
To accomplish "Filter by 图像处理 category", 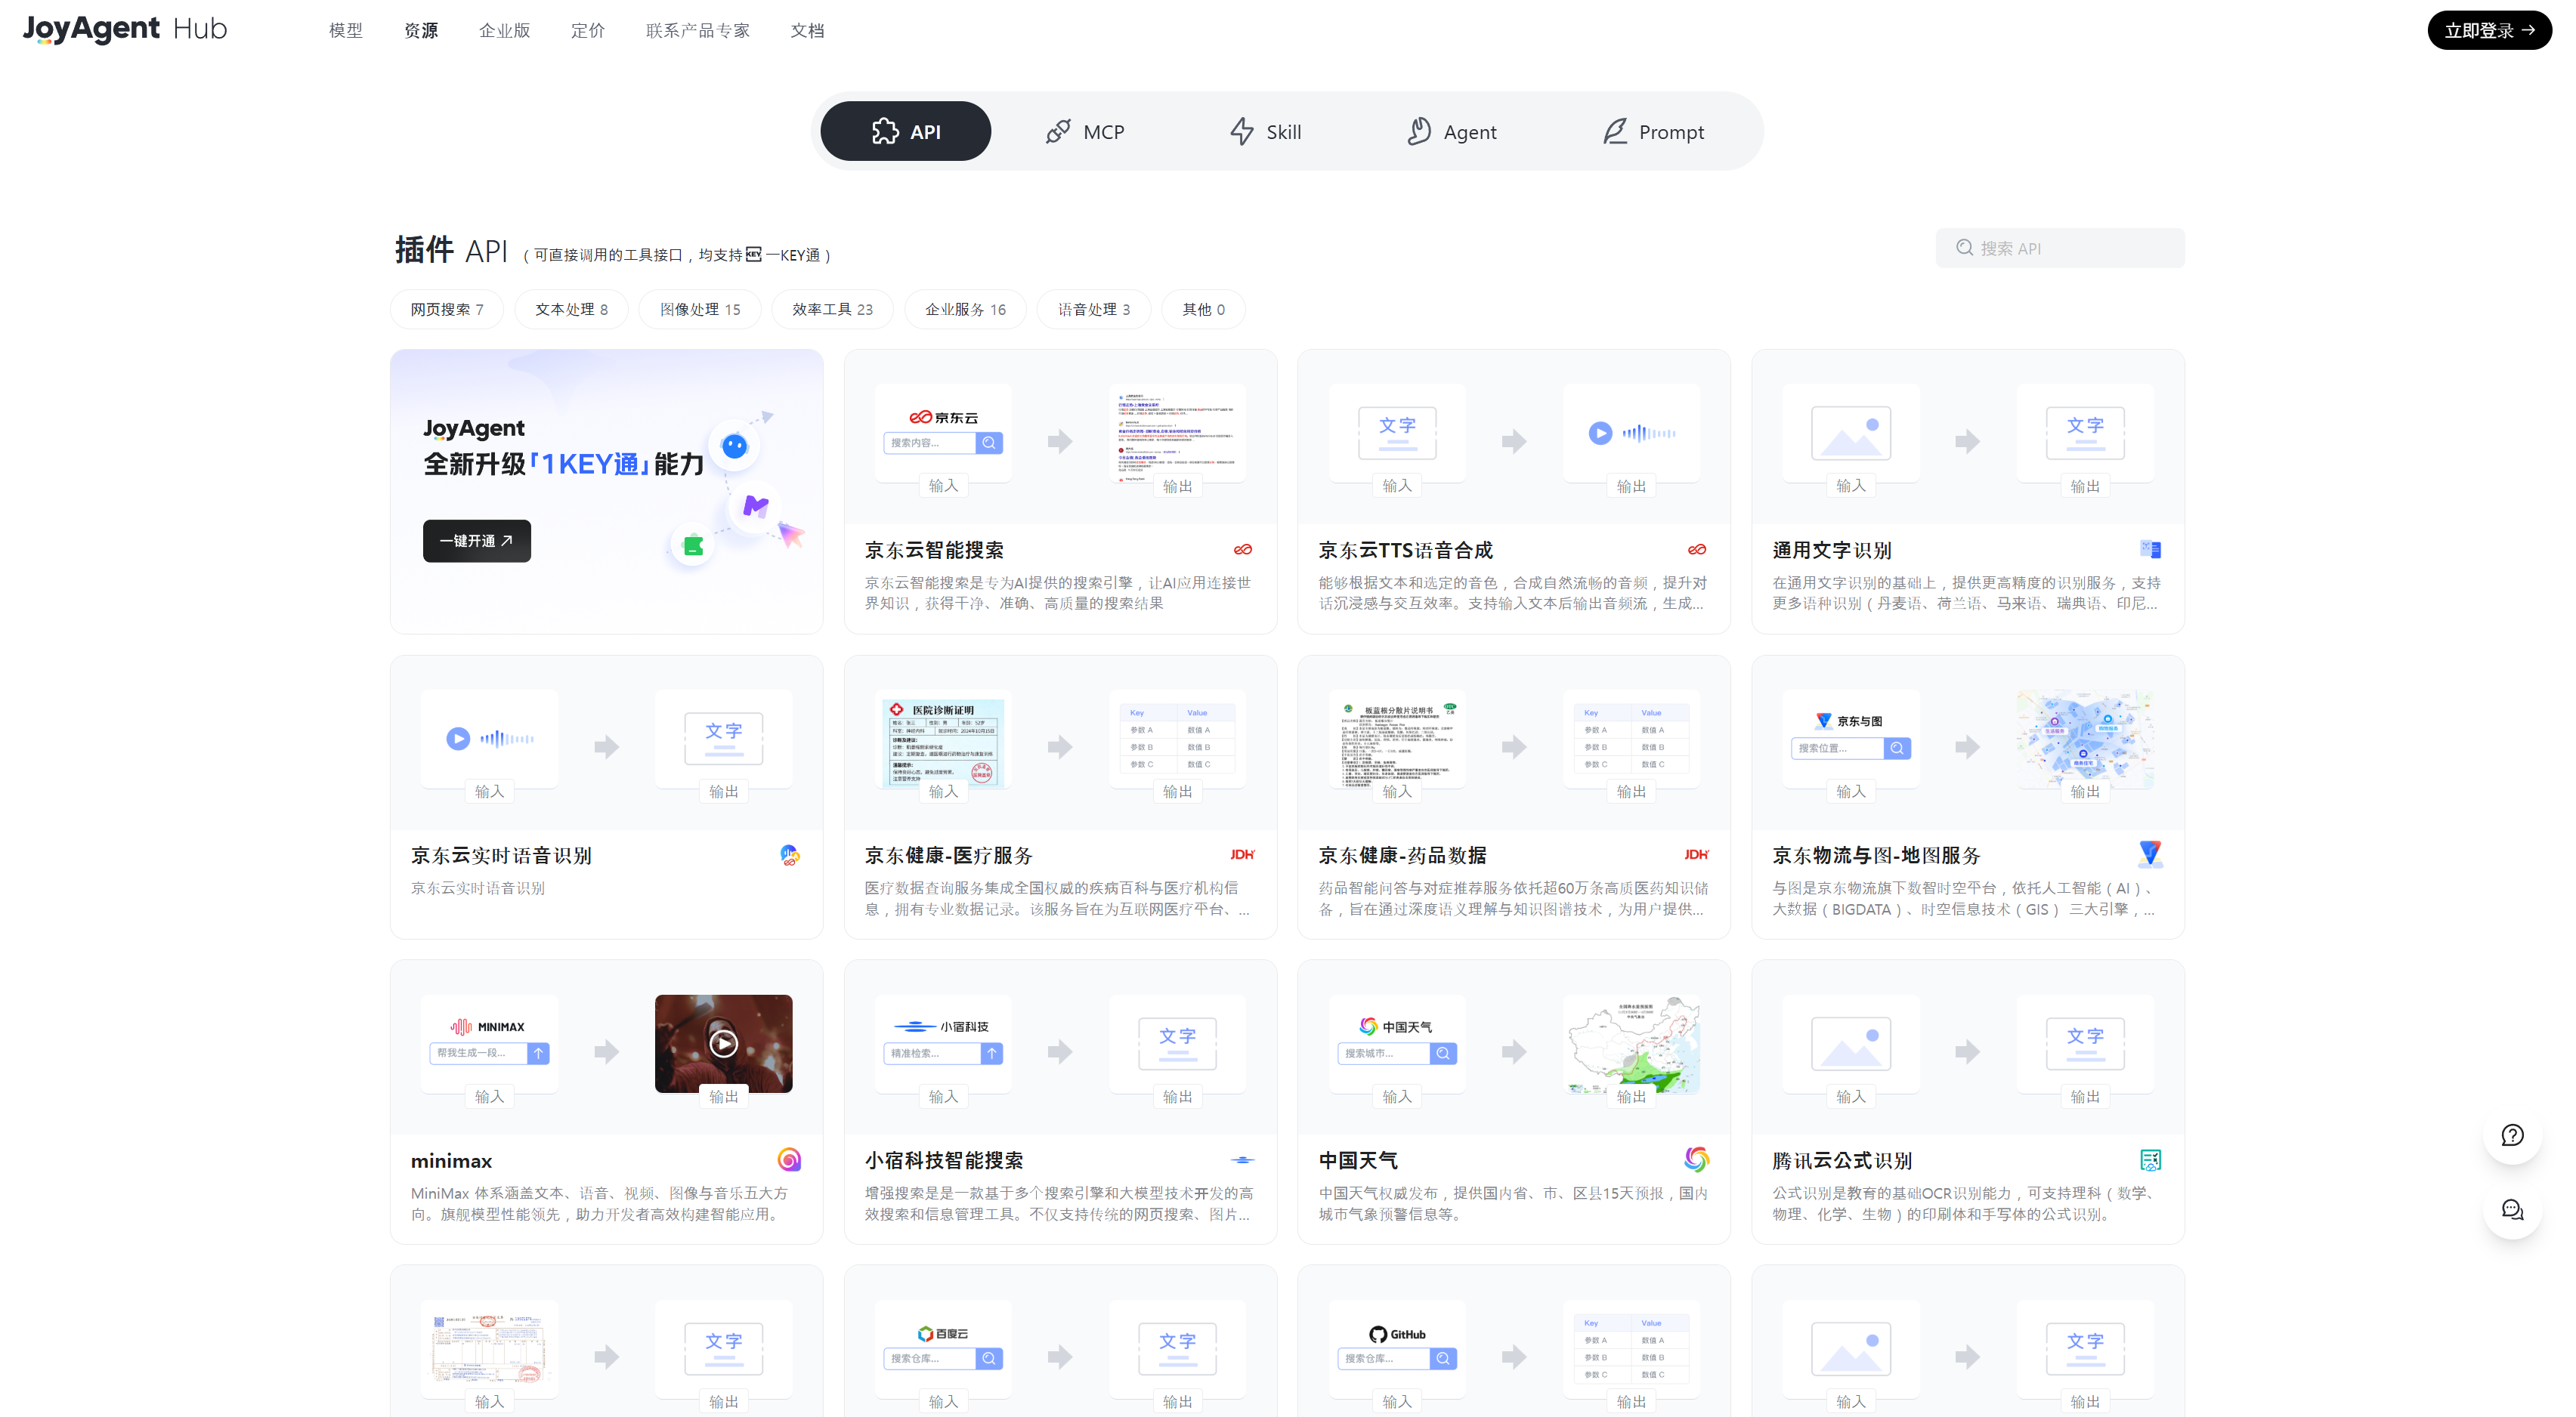I will (x=700, y=310).
